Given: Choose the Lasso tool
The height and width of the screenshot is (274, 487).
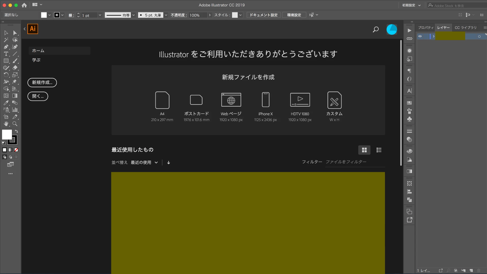Looking at the screenshot, I should pos(15,40).
